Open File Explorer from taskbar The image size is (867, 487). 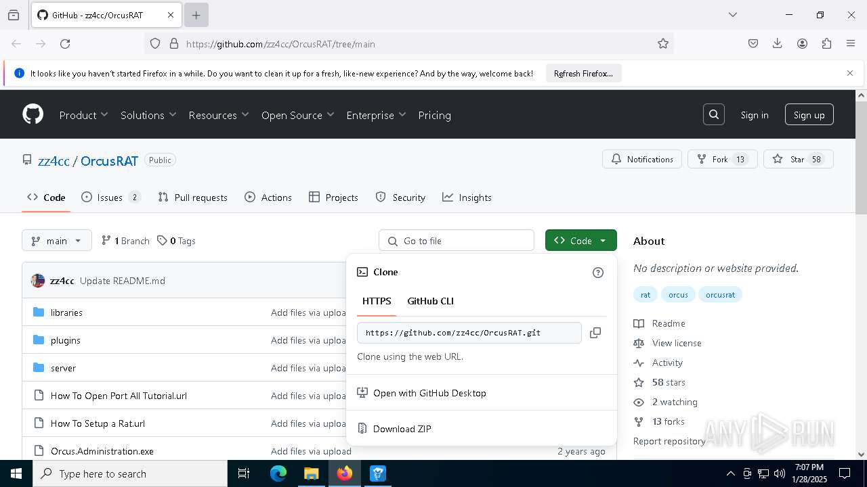point(311,473)
